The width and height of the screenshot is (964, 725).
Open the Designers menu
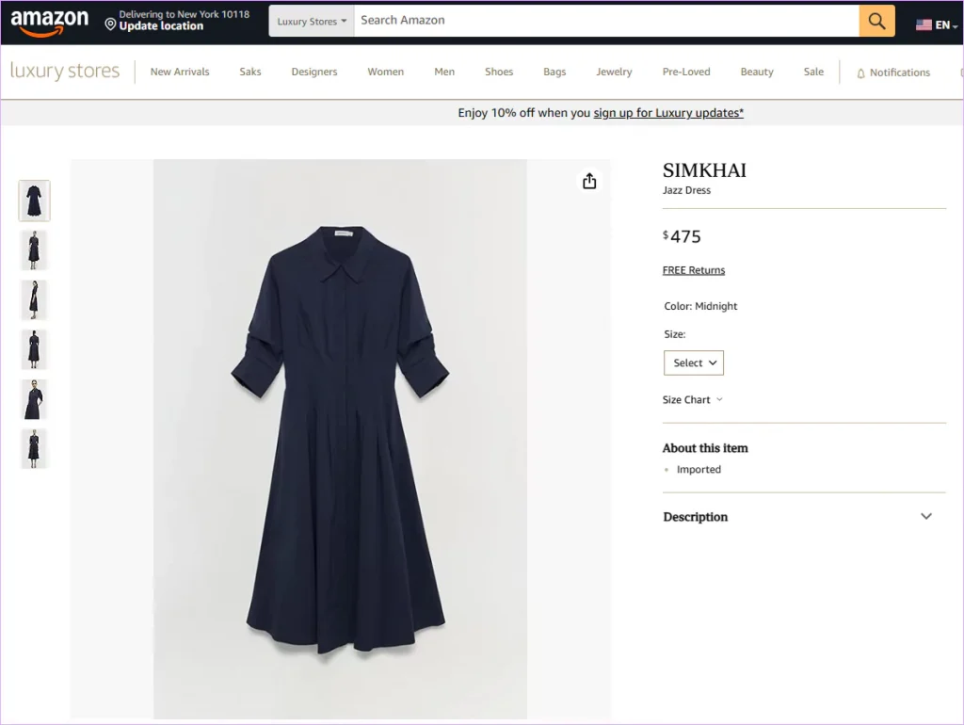[x=314, y=72]
